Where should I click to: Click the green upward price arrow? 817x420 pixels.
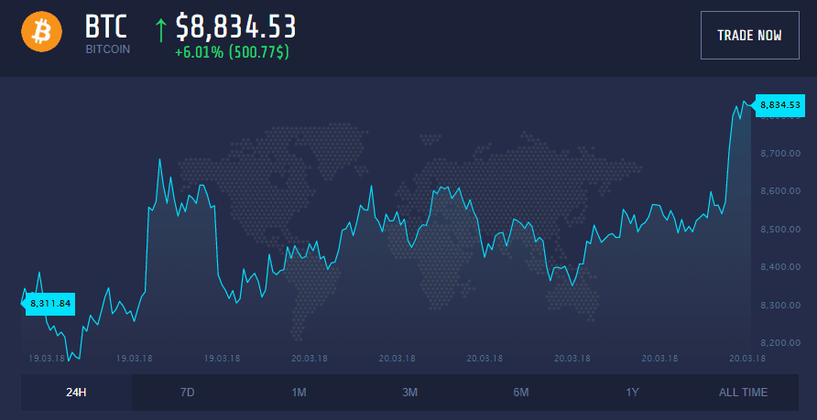click(x=161, y=29)
